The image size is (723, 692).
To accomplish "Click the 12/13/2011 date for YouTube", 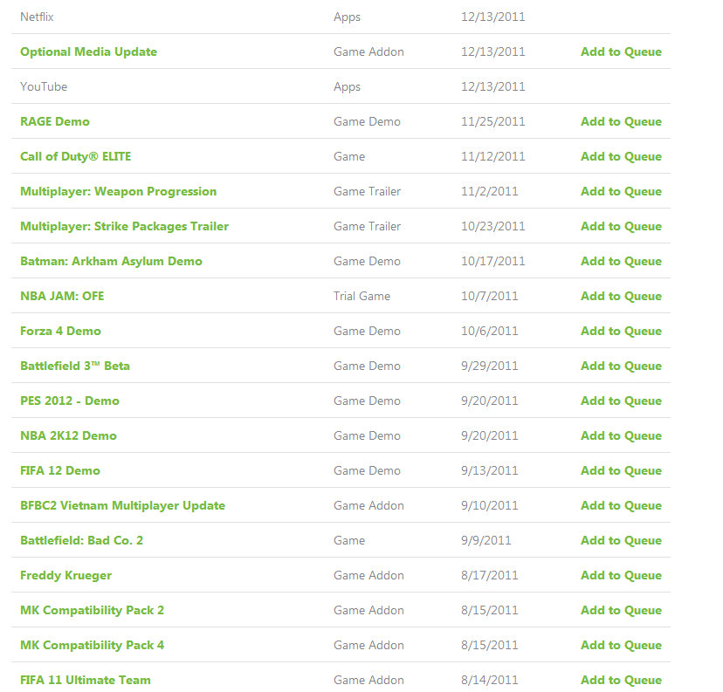I will pos(492,86).
